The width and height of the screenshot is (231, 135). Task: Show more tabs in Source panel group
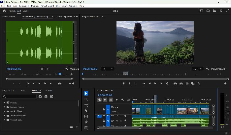[x=77, y=16]
